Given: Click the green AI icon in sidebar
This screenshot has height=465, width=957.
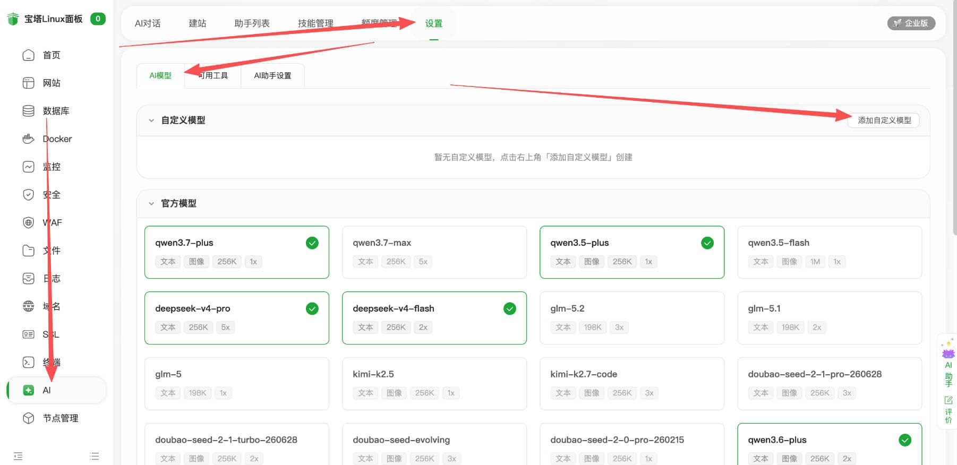Looking at the screenshot, I should pos(29,390).
